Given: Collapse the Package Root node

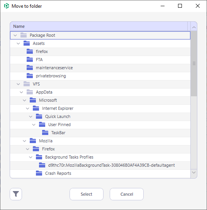Looking at the screenshot, I should pyautogui.click(x=15, y=35).
